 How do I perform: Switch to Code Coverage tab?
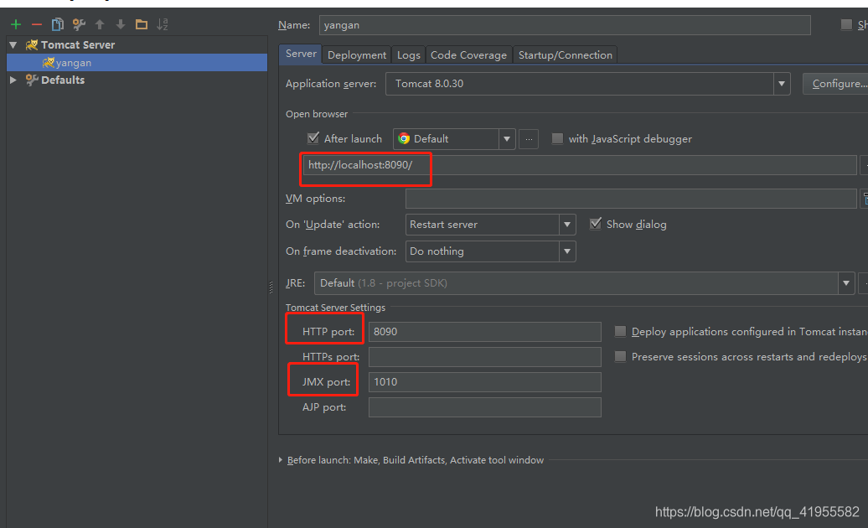point(469,54)
